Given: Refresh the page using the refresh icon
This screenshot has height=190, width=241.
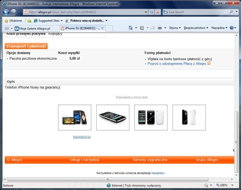Looking at the screenshot, I should pos(151,12).
